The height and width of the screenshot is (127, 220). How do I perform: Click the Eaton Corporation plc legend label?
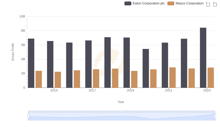(x=148, y=3)
